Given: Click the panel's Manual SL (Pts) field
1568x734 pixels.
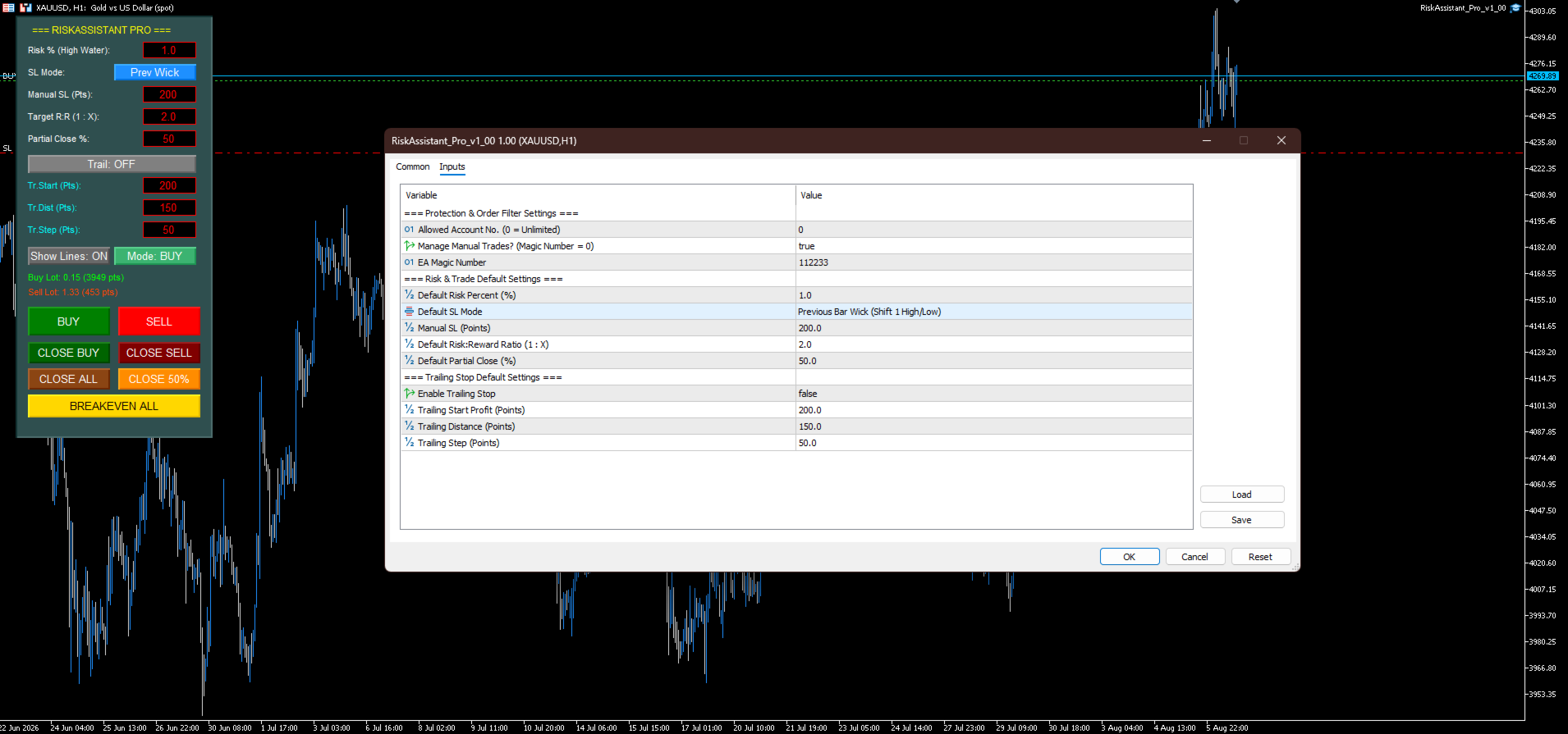Looking at the screenshot, I should pos(169,94).
